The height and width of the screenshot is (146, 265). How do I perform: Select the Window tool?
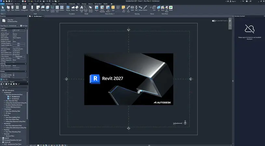pyautogui.click(x=17, y=8)
